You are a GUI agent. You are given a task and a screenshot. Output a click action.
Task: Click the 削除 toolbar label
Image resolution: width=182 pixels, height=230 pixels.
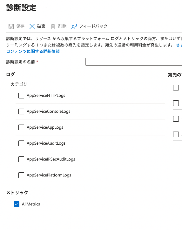62,26
